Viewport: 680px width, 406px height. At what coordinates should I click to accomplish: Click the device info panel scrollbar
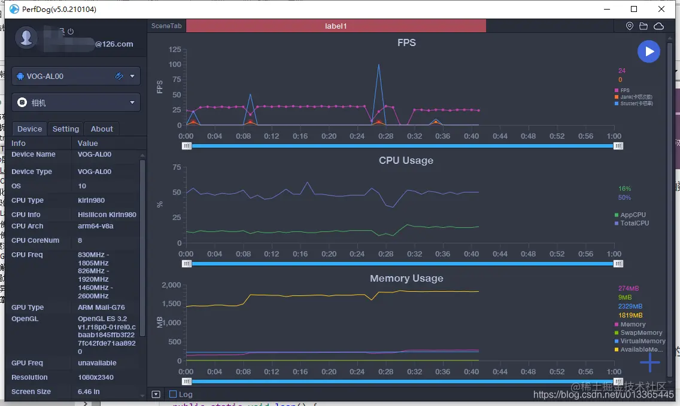tap(142, 248)
